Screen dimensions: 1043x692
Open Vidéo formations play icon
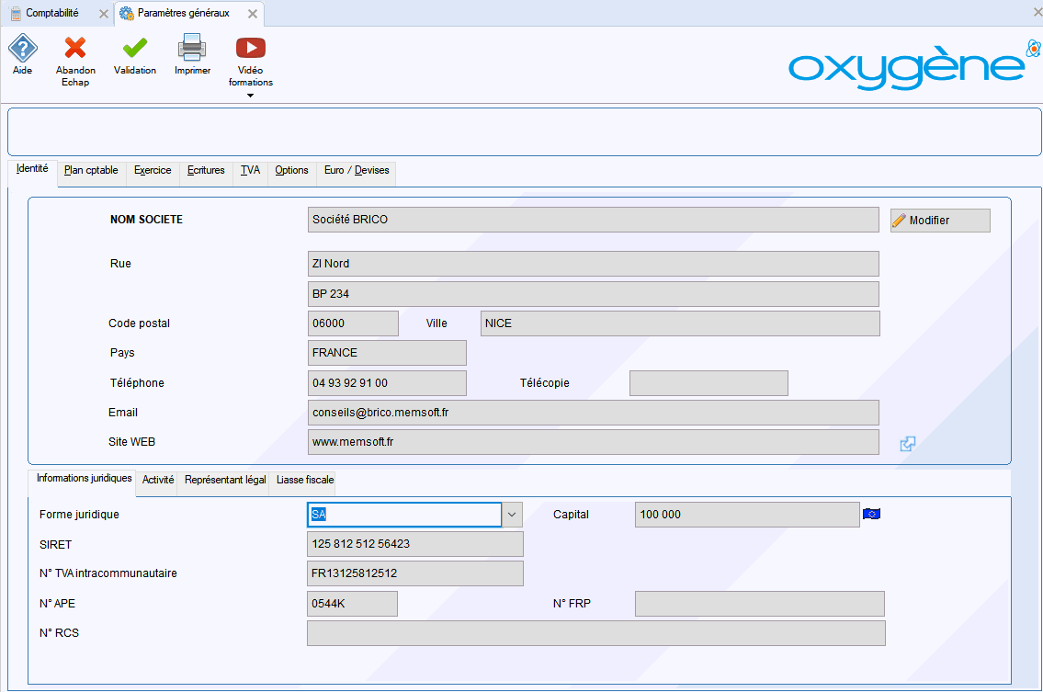[251, 48]
